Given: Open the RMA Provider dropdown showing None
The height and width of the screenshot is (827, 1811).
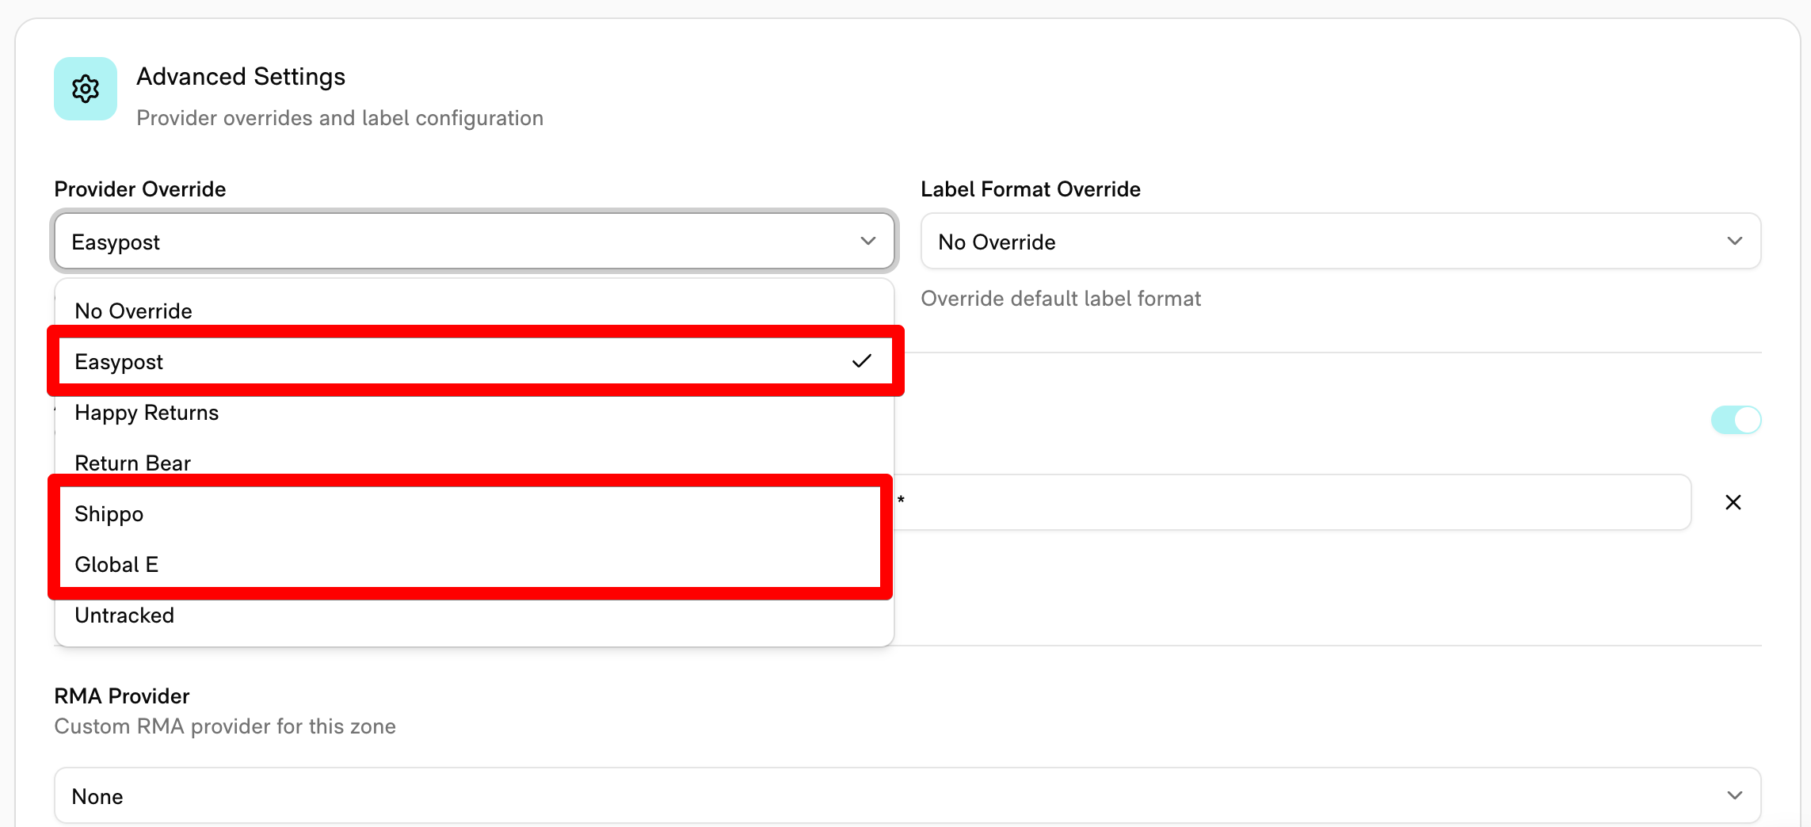Looking at the screenshot, I should point(907,795).
